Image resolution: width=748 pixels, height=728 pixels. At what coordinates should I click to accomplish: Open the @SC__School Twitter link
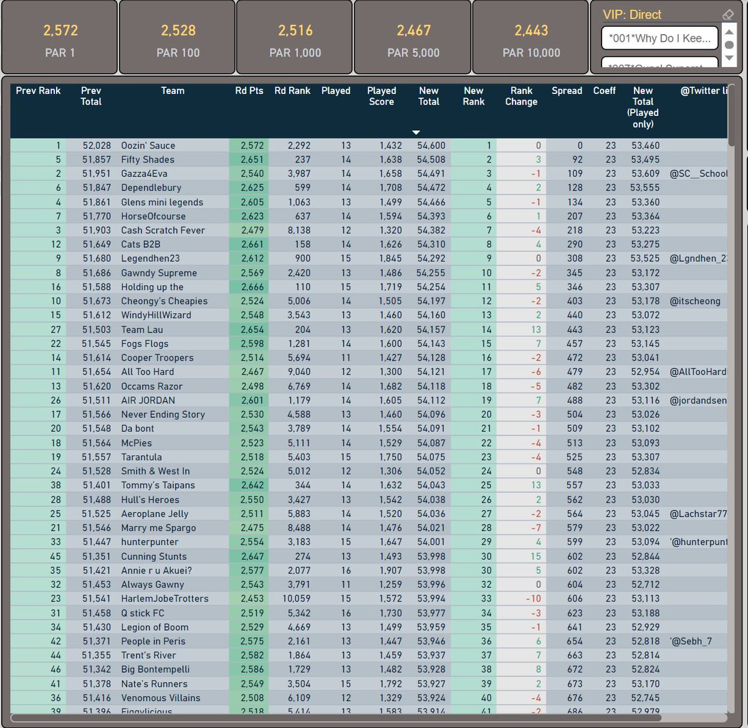(702, 173)
